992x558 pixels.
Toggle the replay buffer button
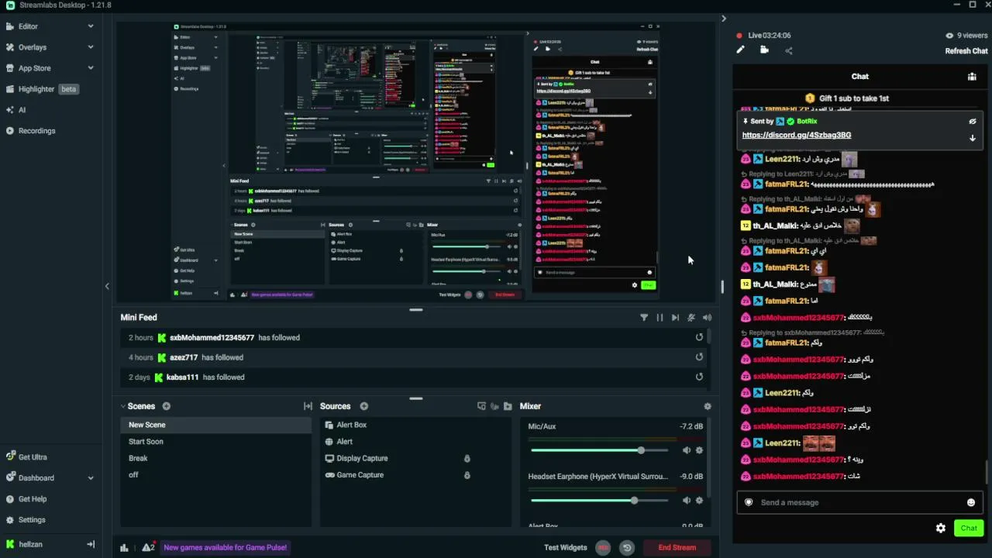pos(627,548)
